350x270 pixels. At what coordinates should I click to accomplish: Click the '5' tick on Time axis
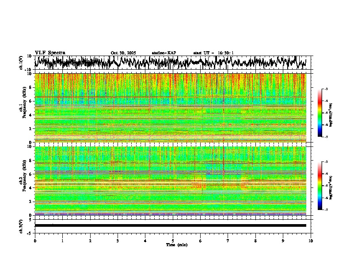[x=173, y=241]
